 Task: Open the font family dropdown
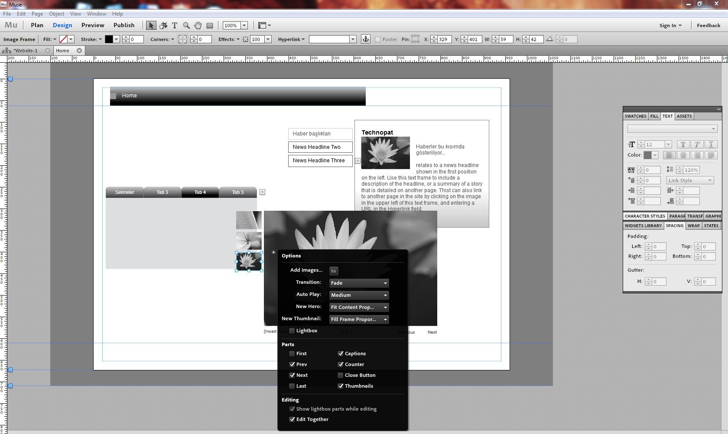(x=672, y=129)
